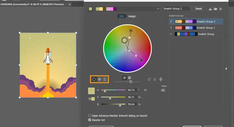Delete color group trash icon

(220, 9)
